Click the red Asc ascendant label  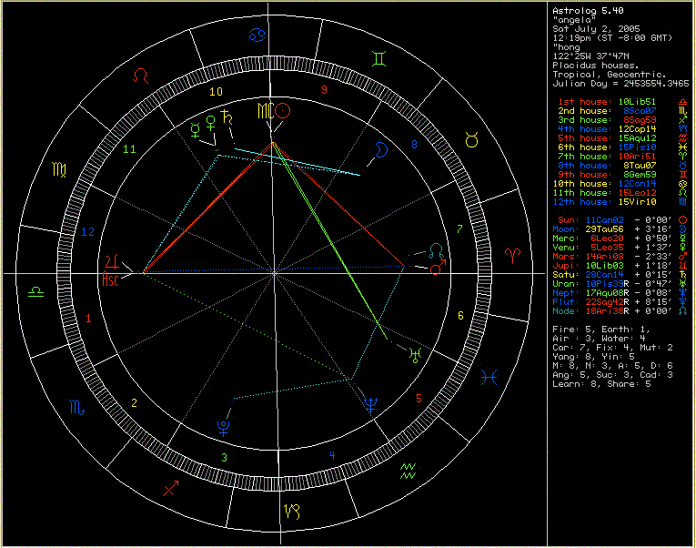point(110,279)
